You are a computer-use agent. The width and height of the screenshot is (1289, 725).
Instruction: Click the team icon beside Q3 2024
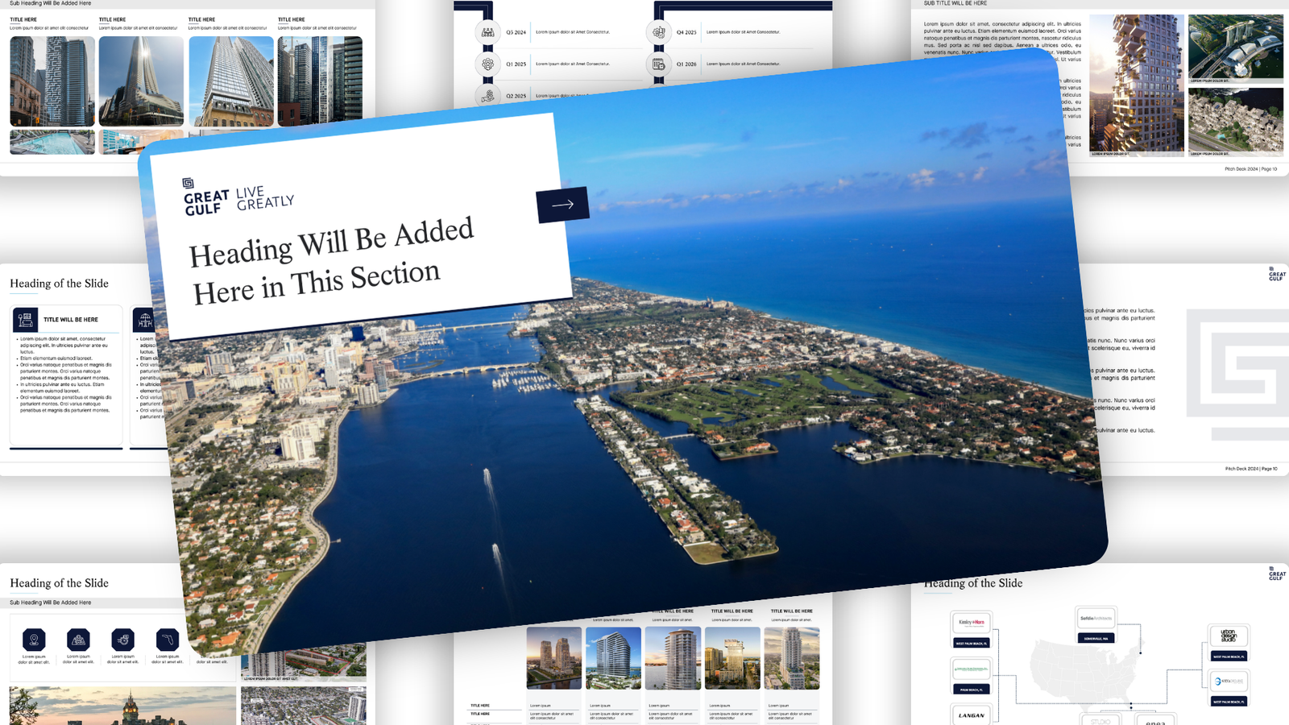[487, 32]
